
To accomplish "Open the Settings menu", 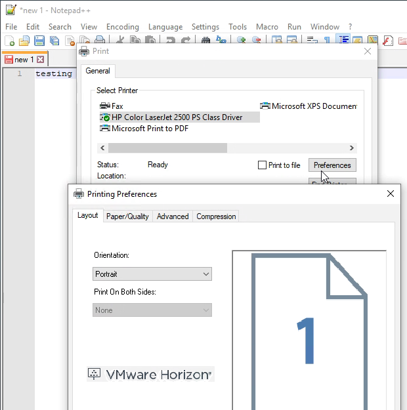I will 205,27.
